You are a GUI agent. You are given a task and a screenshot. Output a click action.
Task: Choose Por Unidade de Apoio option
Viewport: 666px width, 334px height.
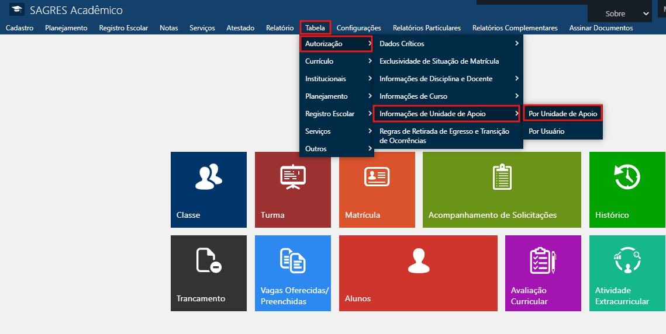click(x=563, y=113)
